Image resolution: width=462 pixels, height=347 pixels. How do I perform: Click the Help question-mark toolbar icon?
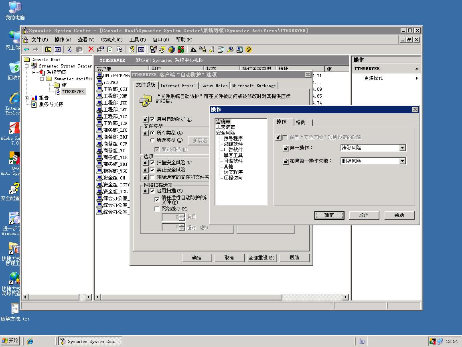pos(132,49)
